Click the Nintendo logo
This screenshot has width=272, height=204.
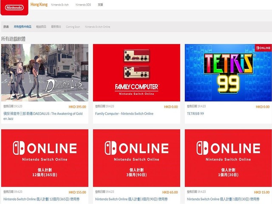[14, 8]
